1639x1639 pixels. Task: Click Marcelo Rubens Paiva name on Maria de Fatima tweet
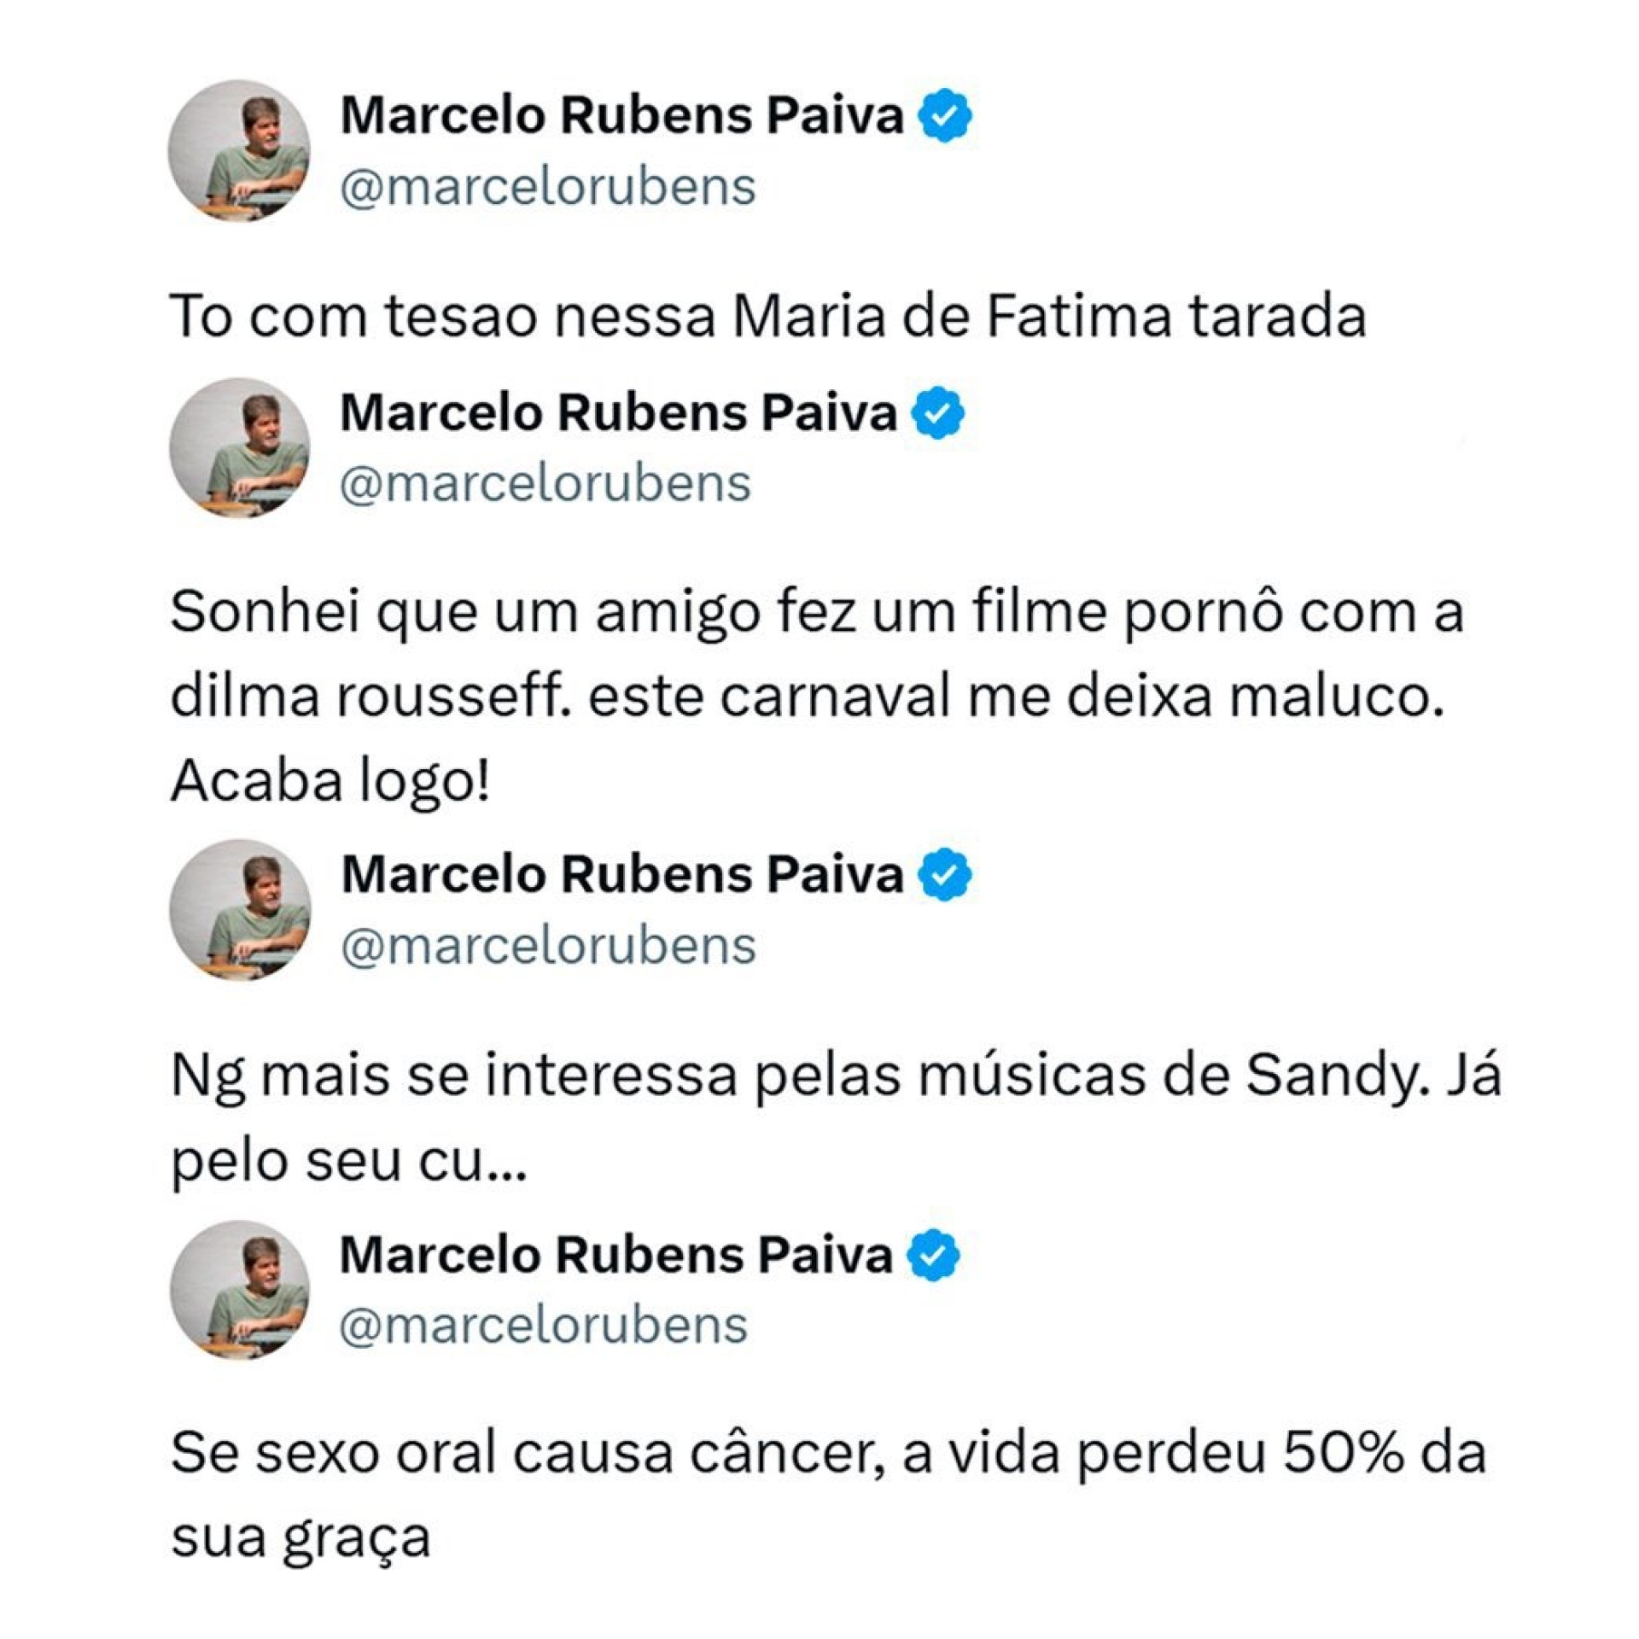[x=621, y=115]
